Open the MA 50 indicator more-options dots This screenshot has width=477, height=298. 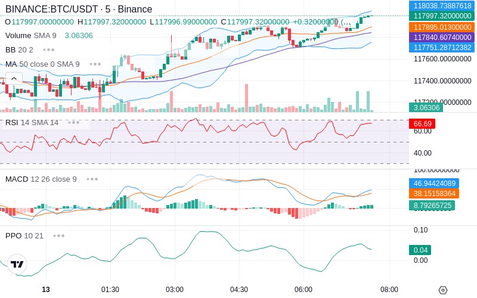95,64
